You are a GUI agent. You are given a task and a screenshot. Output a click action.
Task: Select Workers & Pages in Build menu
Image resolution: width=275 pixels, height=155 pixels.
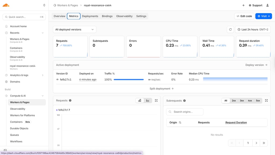[27, 102]
